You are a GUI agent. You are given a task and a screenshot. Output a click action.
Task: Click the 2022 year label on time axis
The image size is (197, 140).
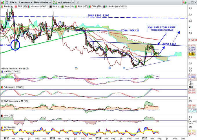98,138
